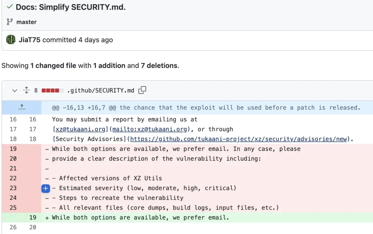Screen dimensions: 373x234
Task: Open the xz@tukaani.org email link
Action: (80, 129)
